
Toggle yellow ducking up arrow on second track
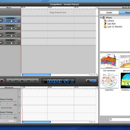pyautogui.click(x=19, y=26)
